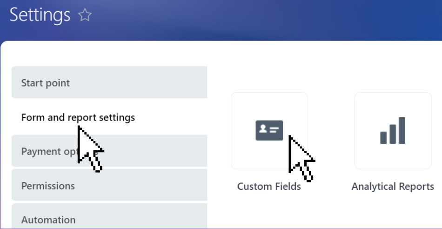Open the Custom Fields ID card icon
Image resolution: width=442 pixels, height=229 pixels.
(269, 130)
